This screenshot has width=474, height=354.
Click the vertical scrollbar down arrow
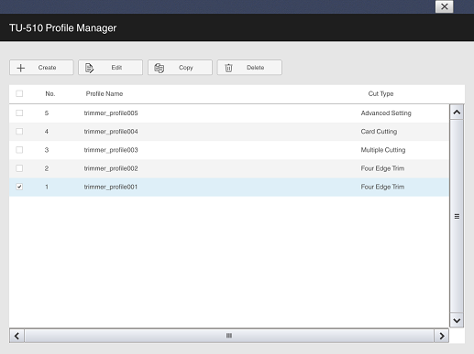[457, 320]
